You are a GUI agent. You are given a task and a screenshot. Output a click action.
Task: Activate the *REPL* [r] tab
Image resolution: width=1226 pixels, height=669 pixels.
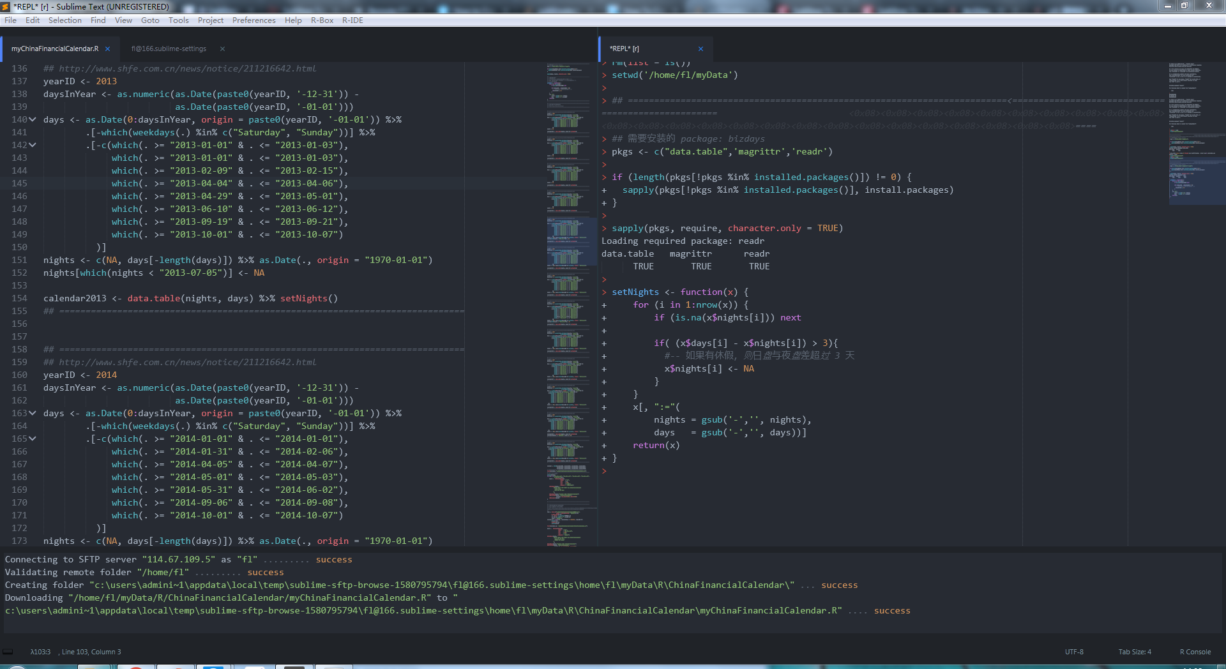coord(624,49)
